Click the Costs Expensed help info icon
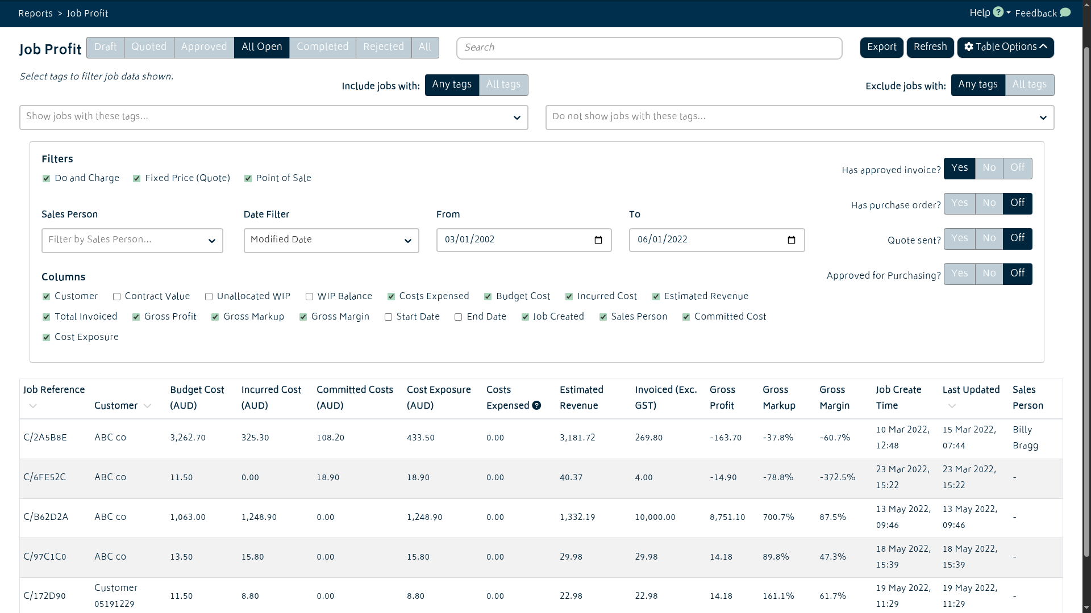The height and width of the screenshot is (613, 1091). coord(536,405)
